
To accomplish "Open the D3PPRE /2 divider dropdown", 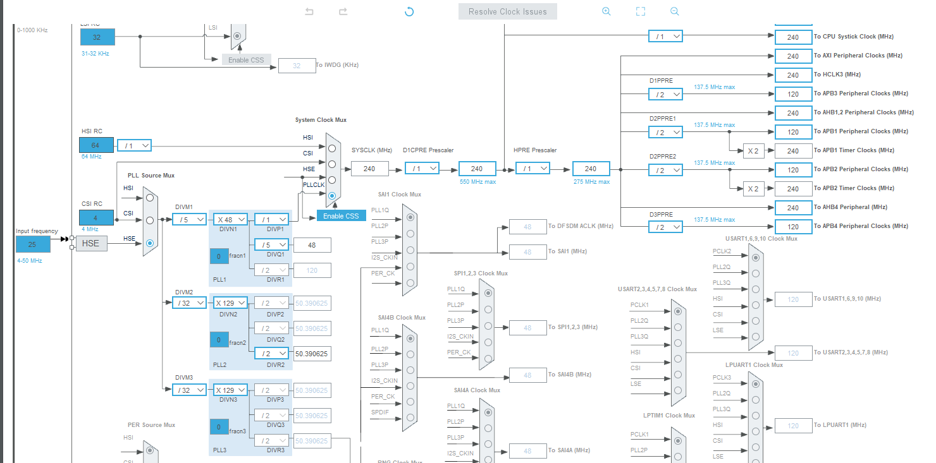I will pos(665,226).
